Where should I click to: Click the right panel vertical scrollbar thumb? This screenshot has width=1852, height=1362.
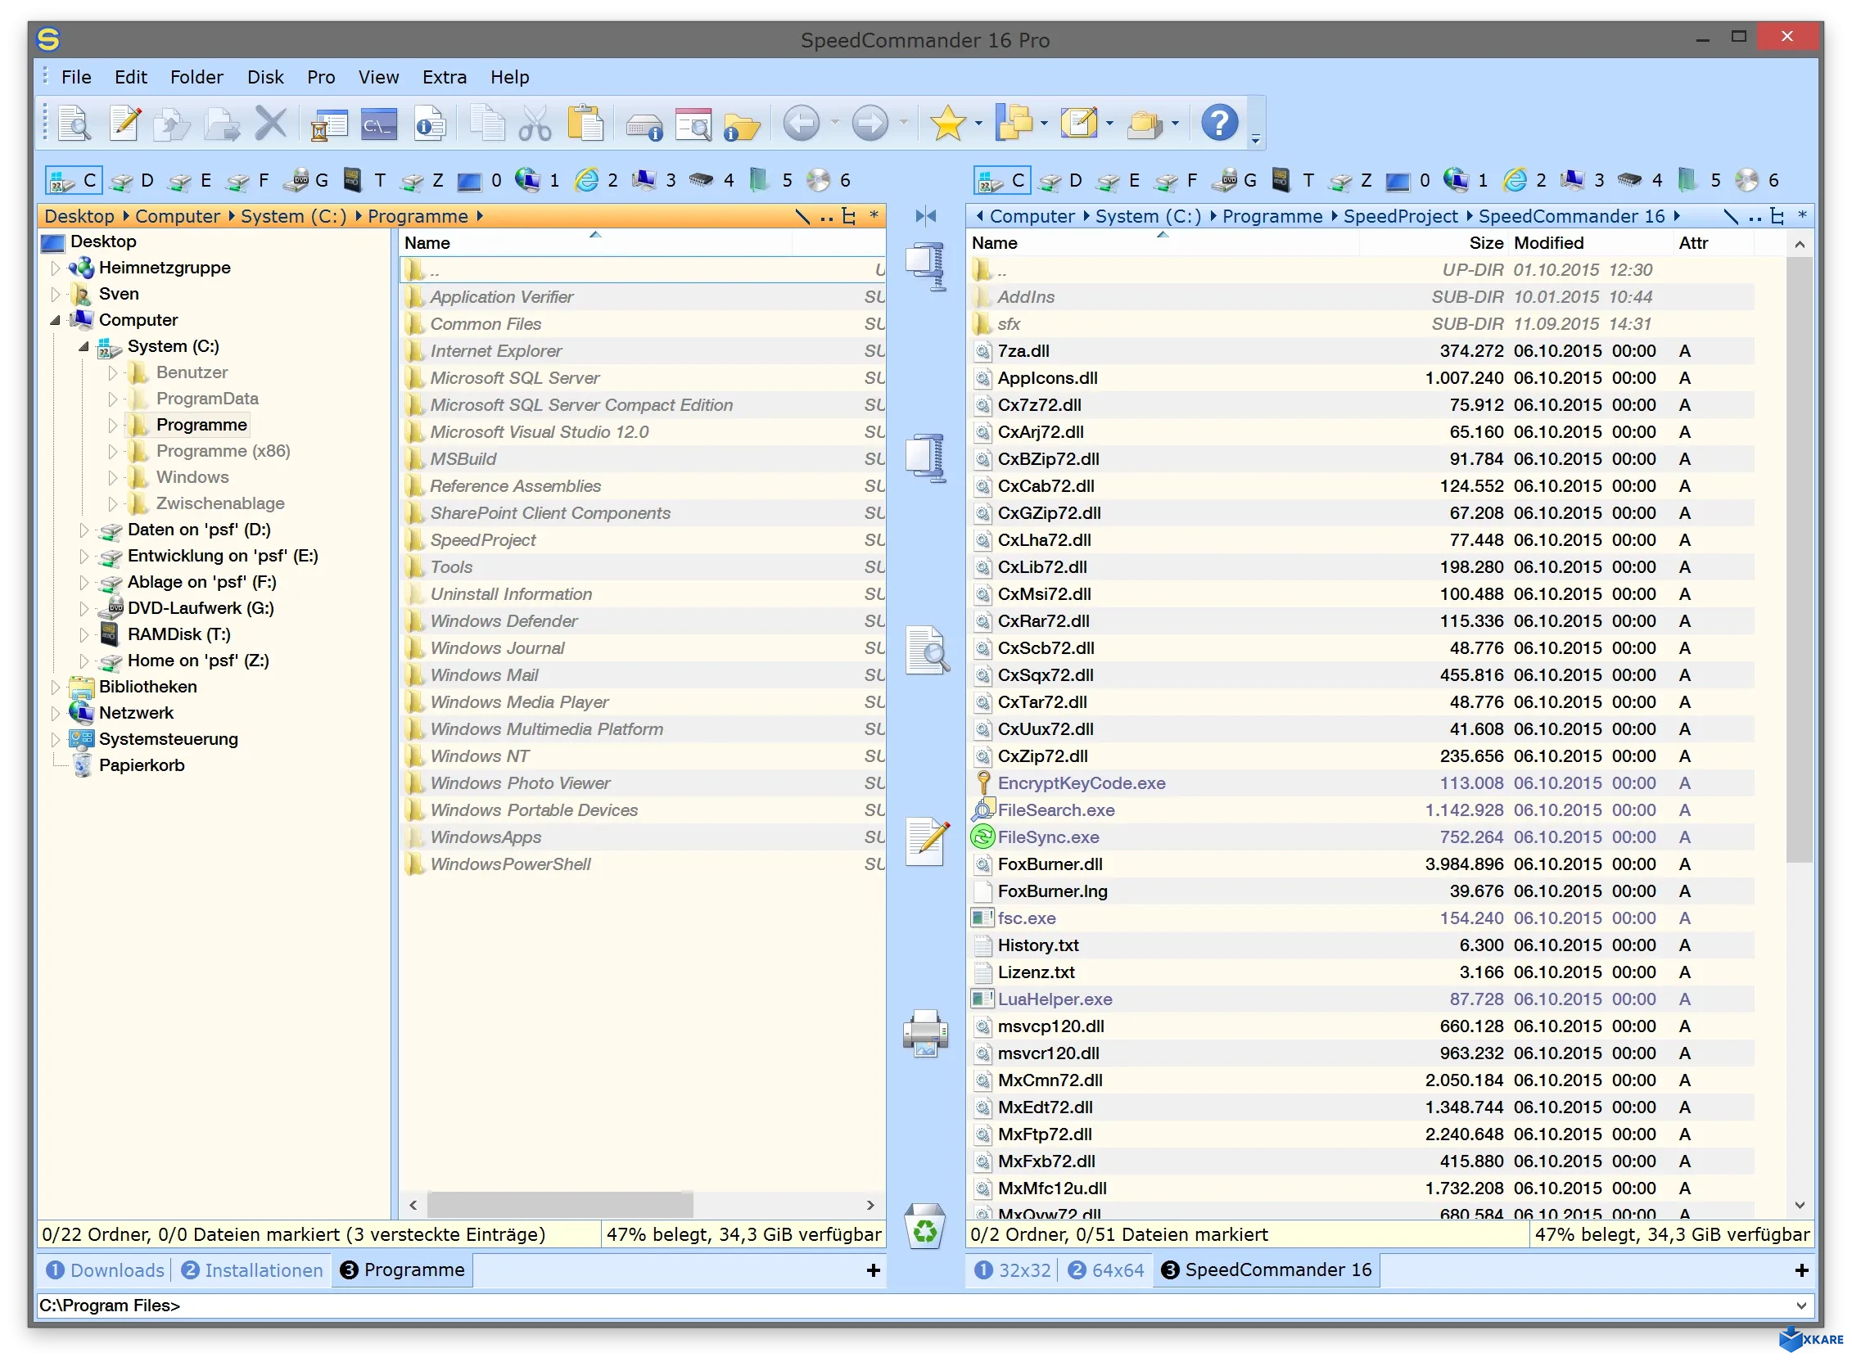tap(1800, 559)
